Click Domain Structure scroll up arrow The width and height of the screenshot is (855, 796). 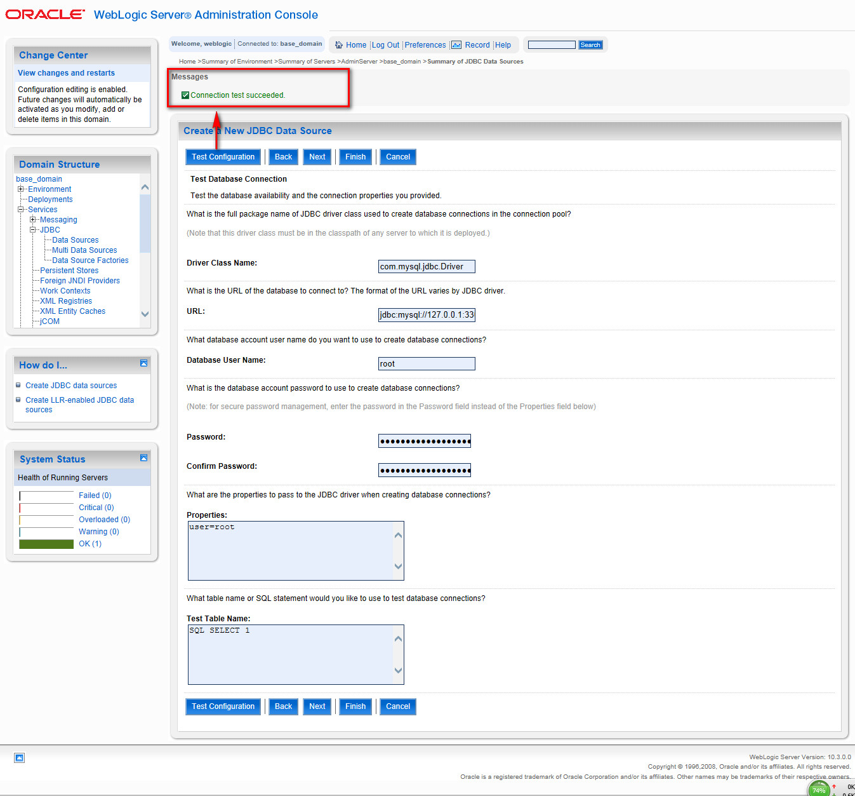(145, 187)
